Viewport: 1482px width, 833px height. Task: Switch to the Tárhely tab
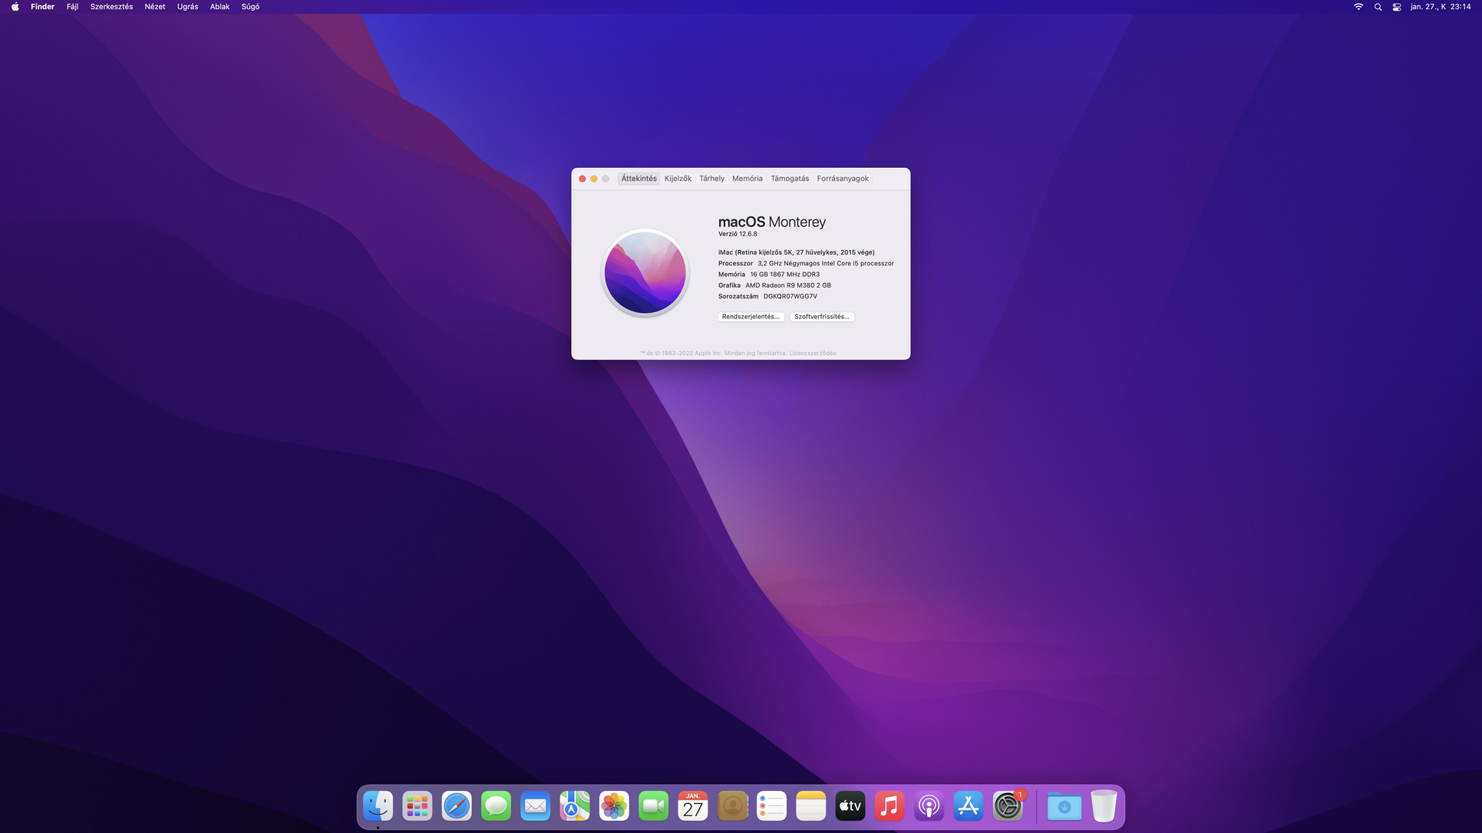pyautogui.click(x=711, y=179)
